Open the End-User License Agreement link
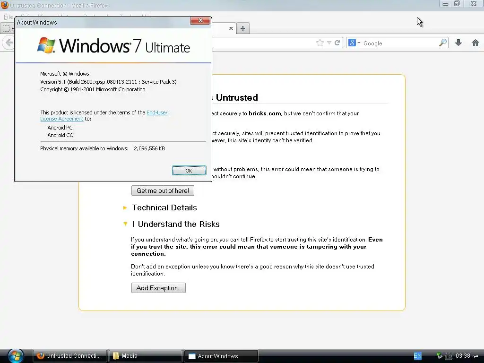This screenshot has height=363, width=484. pyautogui.click(x=157, y=112)
